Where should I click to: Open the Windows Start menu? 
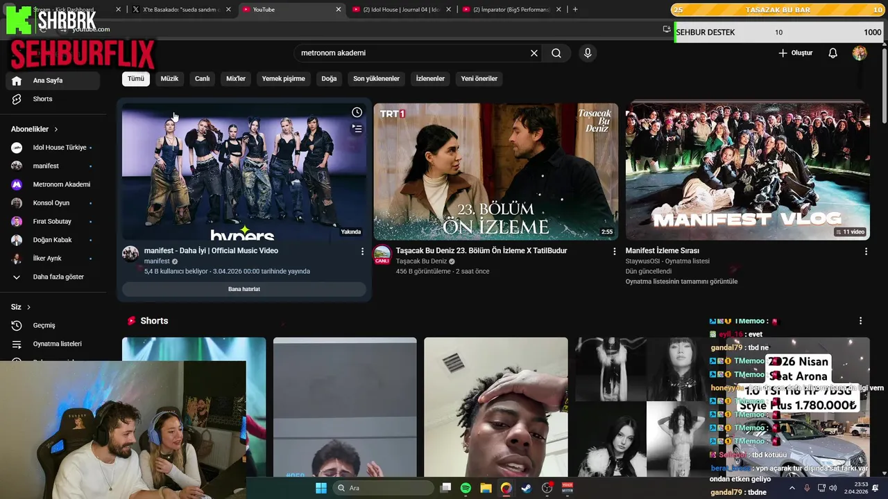[x=321, y=488]
